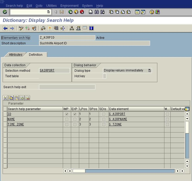Viewport: 192px width, 181px height.
Task: Click the Other Object icon
Action: [x=34, y=28]
